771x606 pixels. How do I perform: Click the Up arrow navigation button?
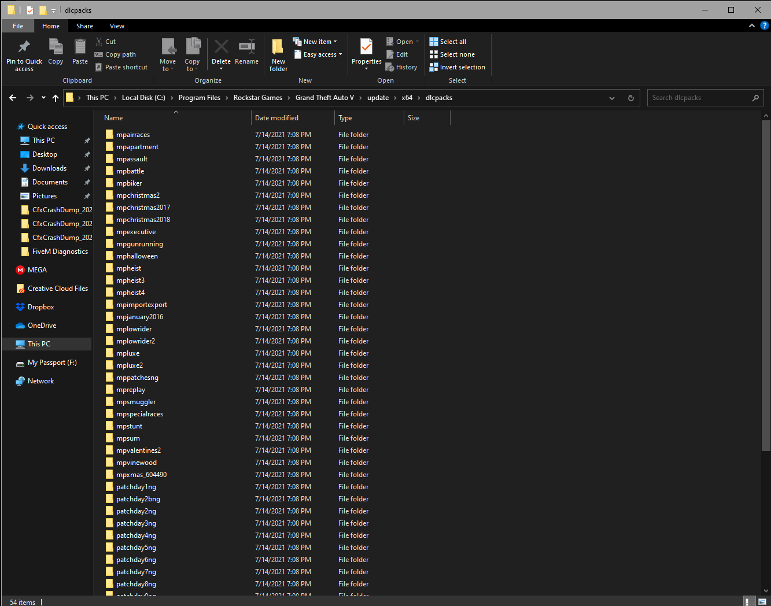click(x=56, y=98)
